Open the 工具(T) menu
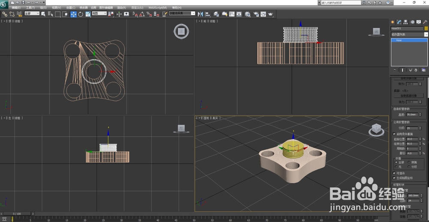Image resolution: width=429 pixels, height=222 pixels. [x=30, y=8]
